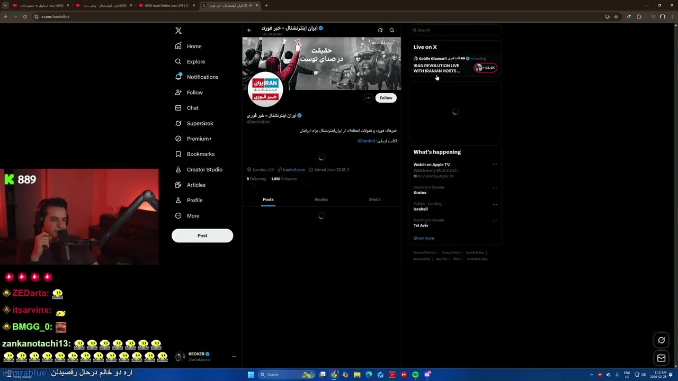Open the Windows Start menu
The height and width of the screenshot is (381, 678).
click(251, 375)
